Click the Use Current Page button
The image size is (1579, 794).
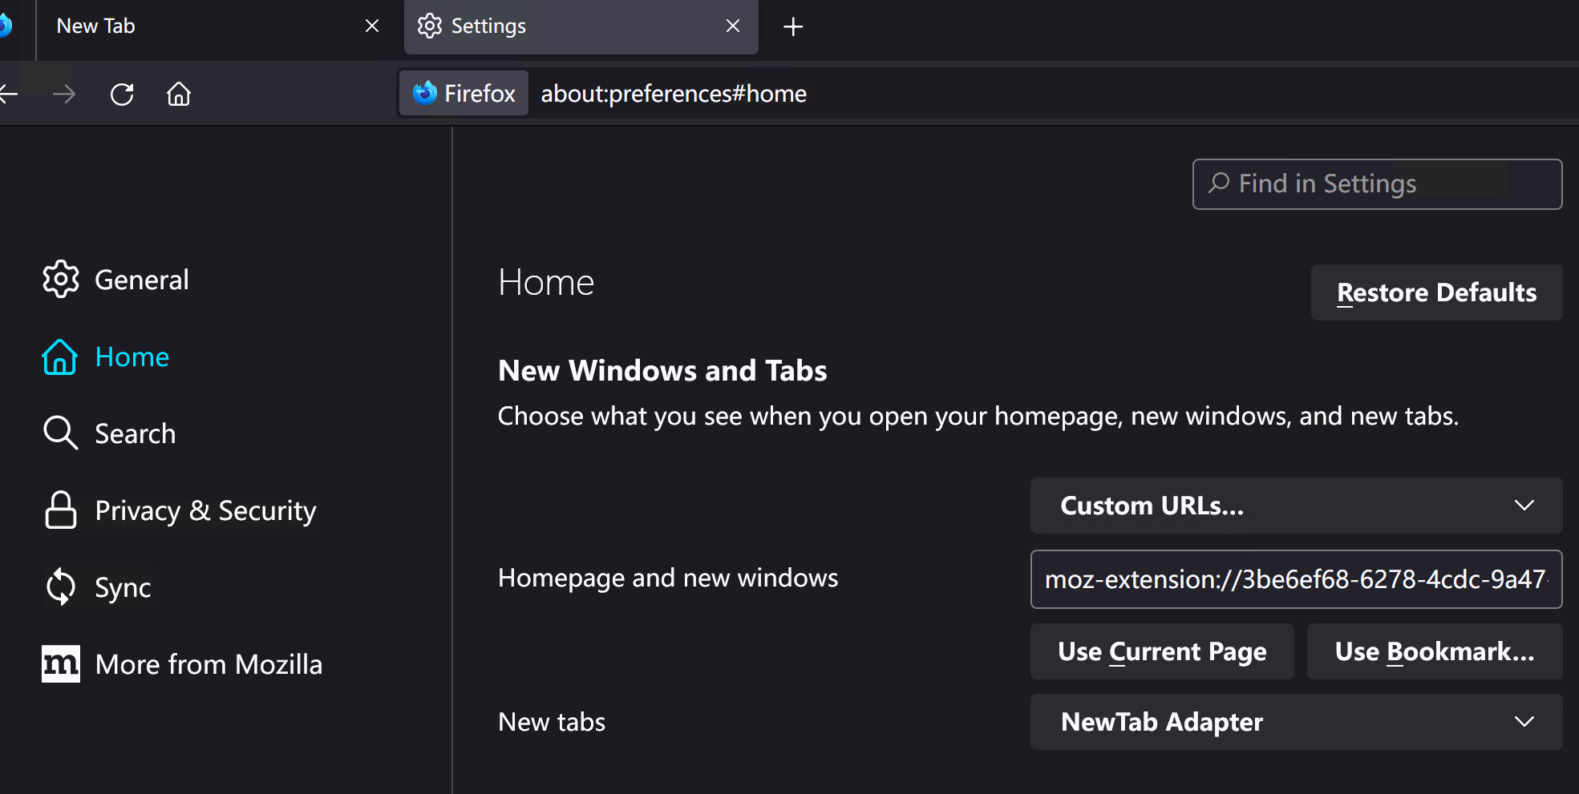1162,651
